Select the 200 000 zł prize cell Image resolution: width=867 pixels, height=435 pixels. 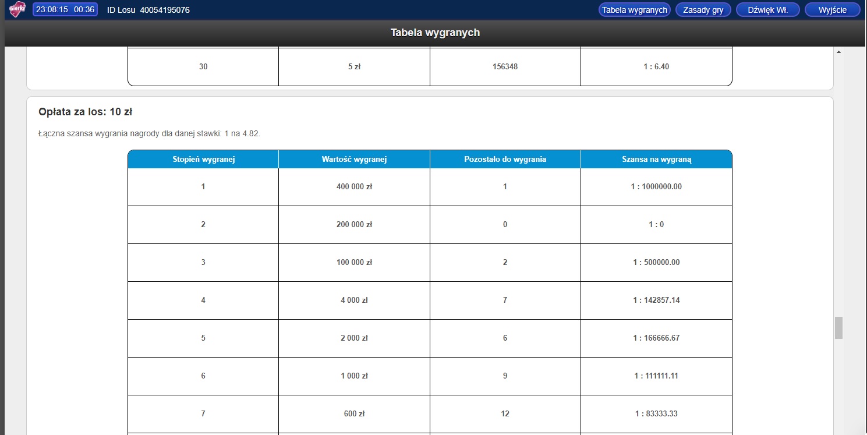click(354, 225)
